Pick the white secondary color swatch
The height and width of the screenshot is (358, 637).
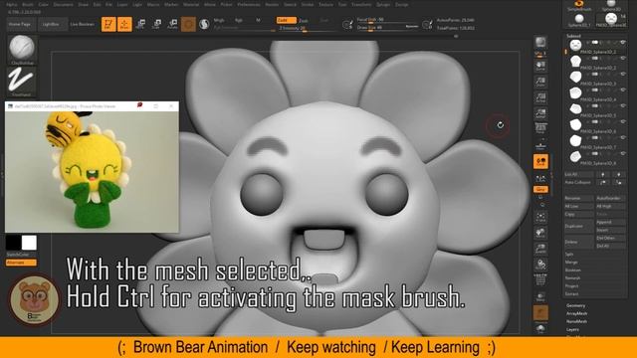pos(29,243)
